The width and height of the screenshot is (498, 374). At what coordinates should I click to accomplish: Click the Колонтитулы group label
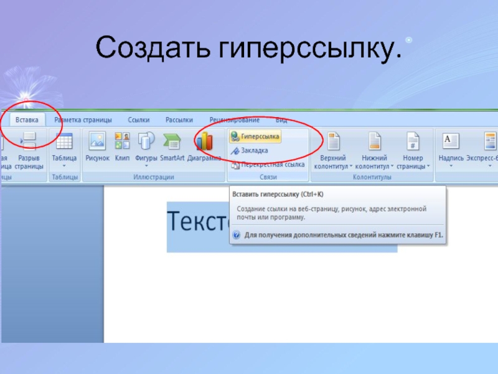point(372,177)
